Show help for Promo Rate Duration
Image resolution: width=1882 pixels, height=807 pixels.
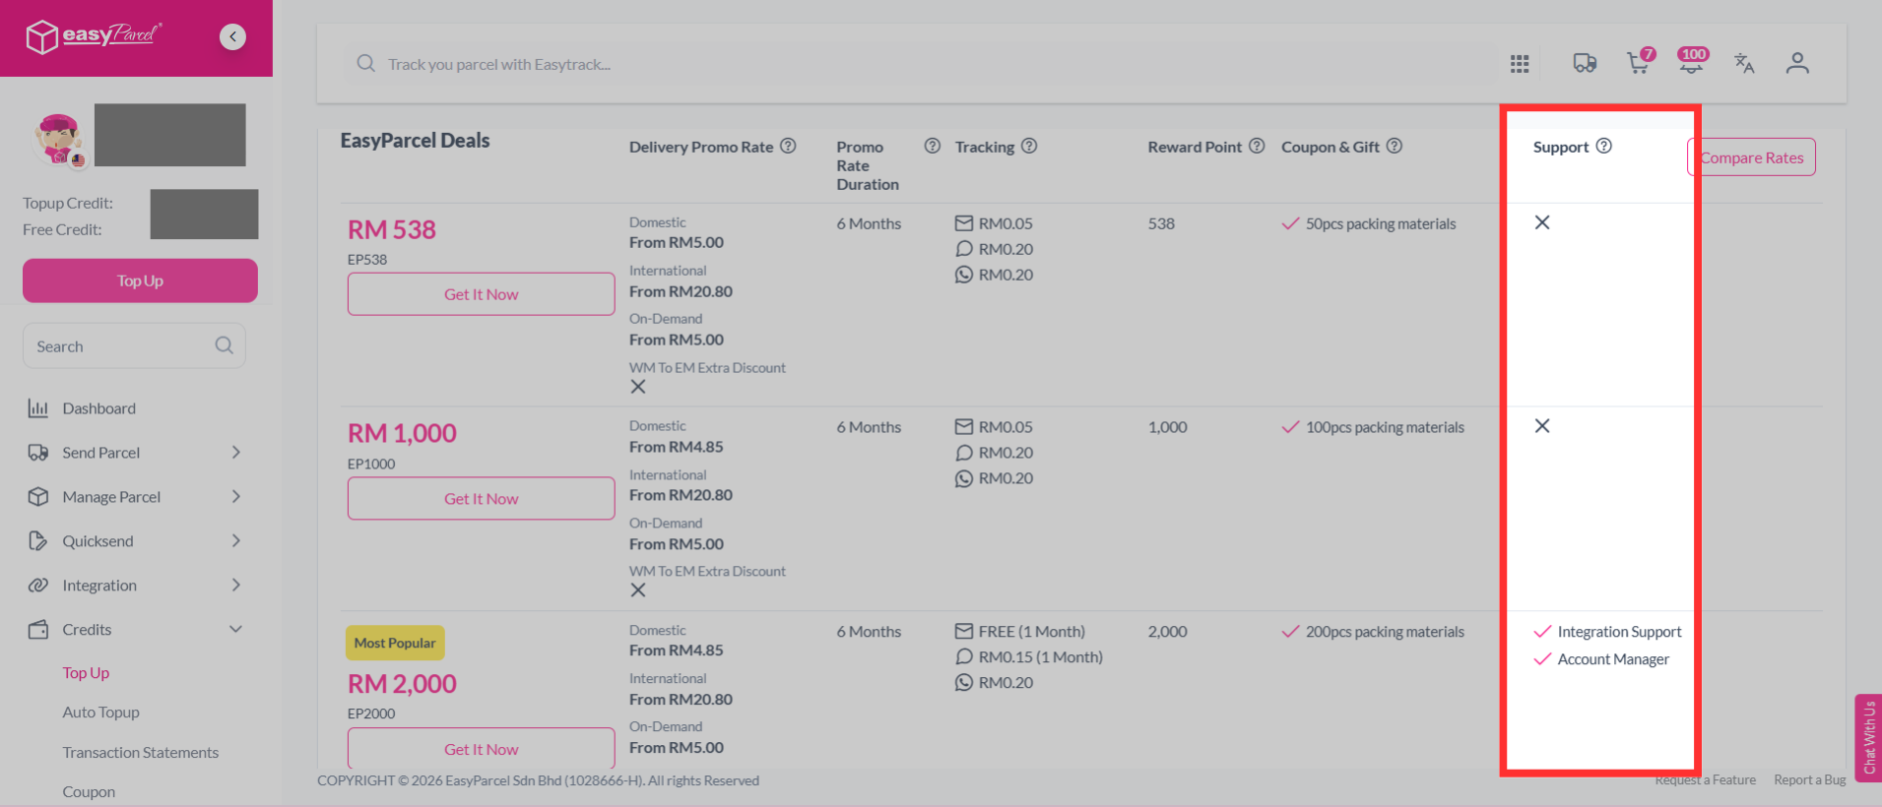click(932, 146)
